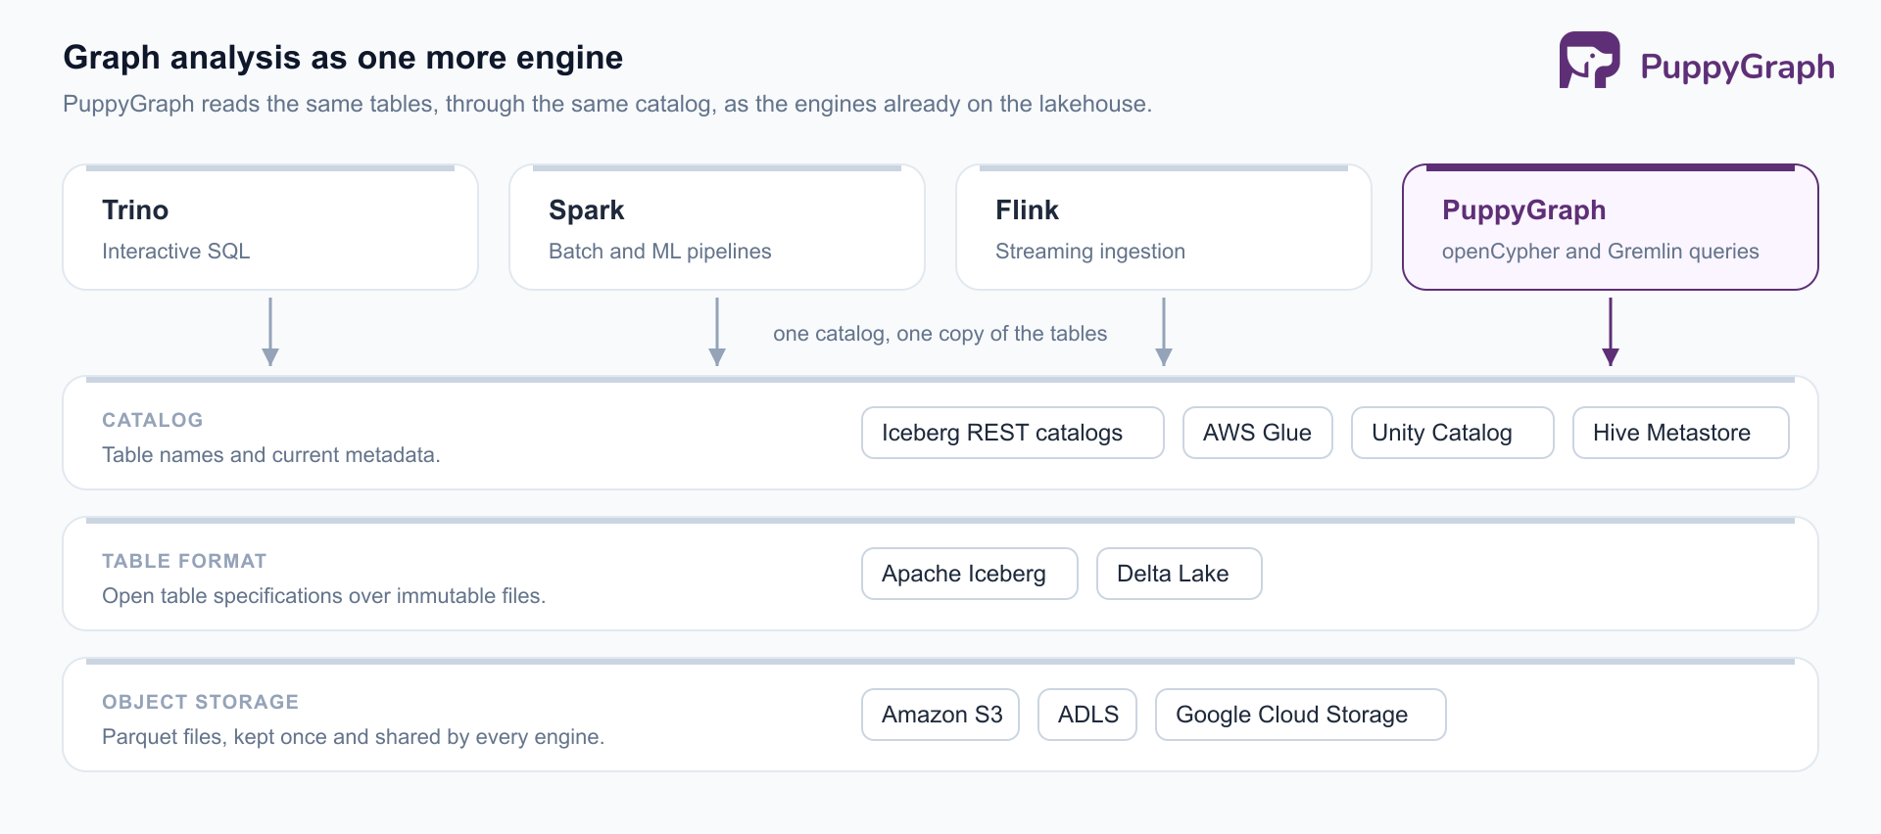
Task: Choose the Apache Iceberg chip
Action: [x=970, y=574]
